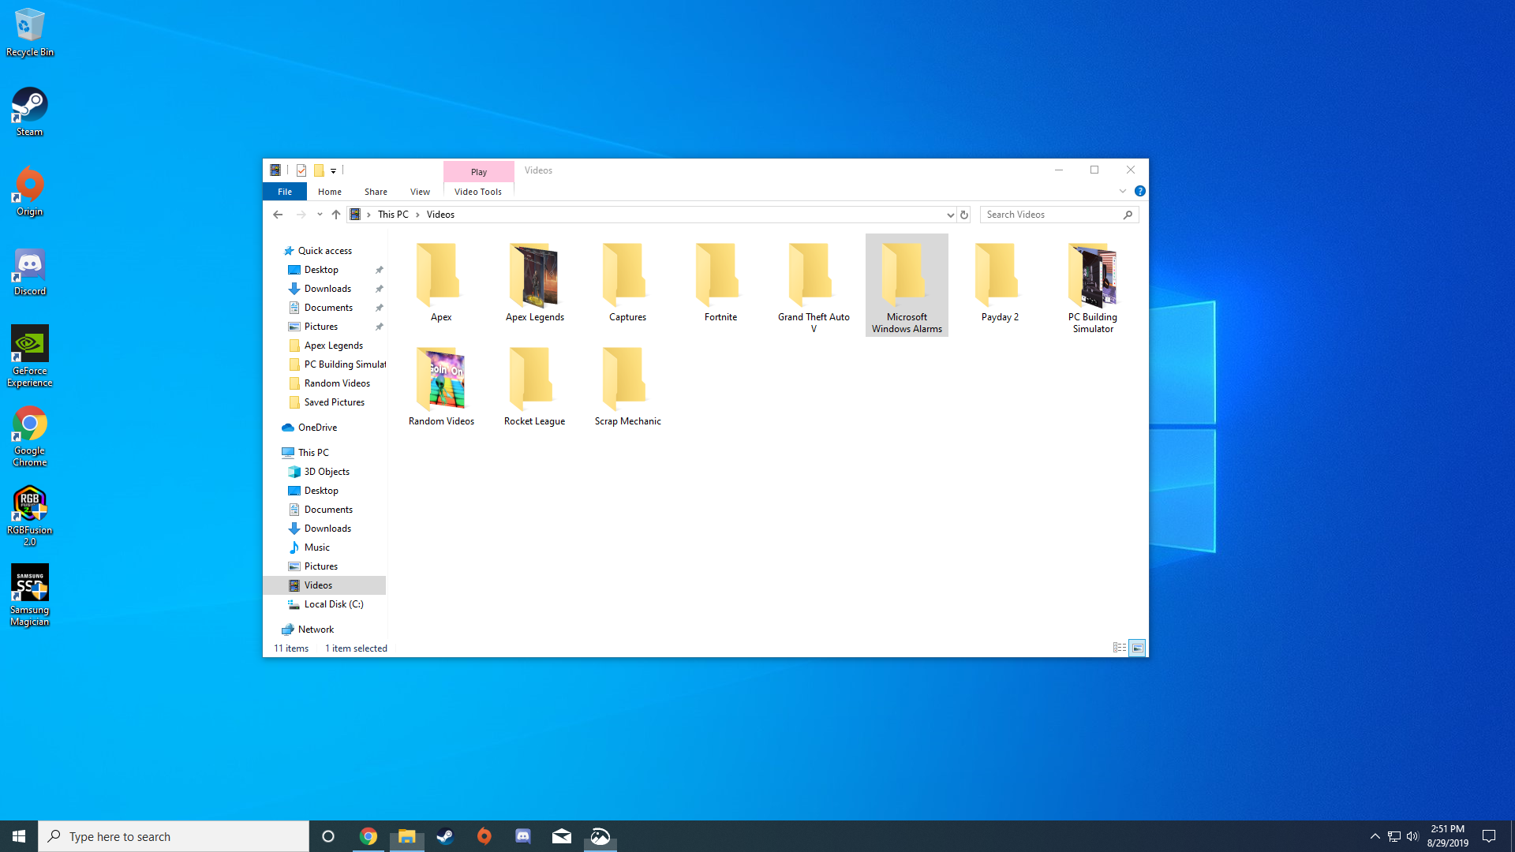
Task: Open the Windows Start menu
Action: (x=19, y=836)
